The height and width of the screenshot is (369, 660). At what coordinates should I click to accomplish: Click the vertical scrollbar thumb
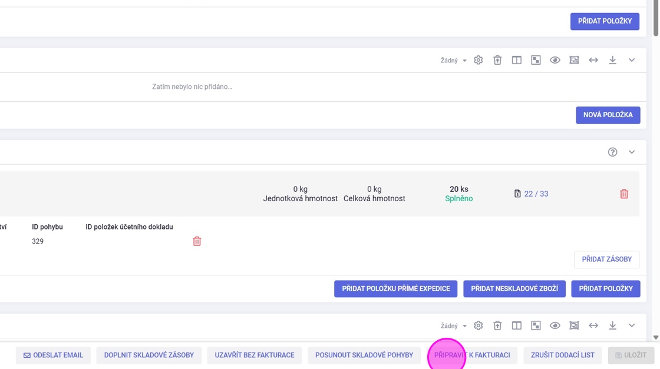click(656, 19)
